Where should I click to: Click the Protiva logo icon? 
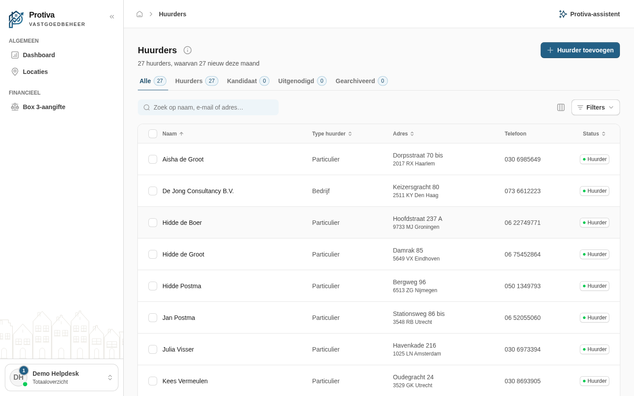pyautogui.click(x=16, y=19)
